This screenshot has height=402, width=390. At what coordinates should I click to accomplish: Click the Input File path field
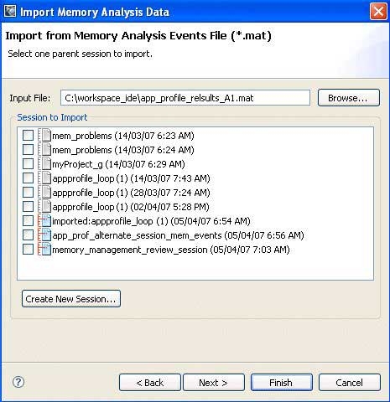pos(185,98)
